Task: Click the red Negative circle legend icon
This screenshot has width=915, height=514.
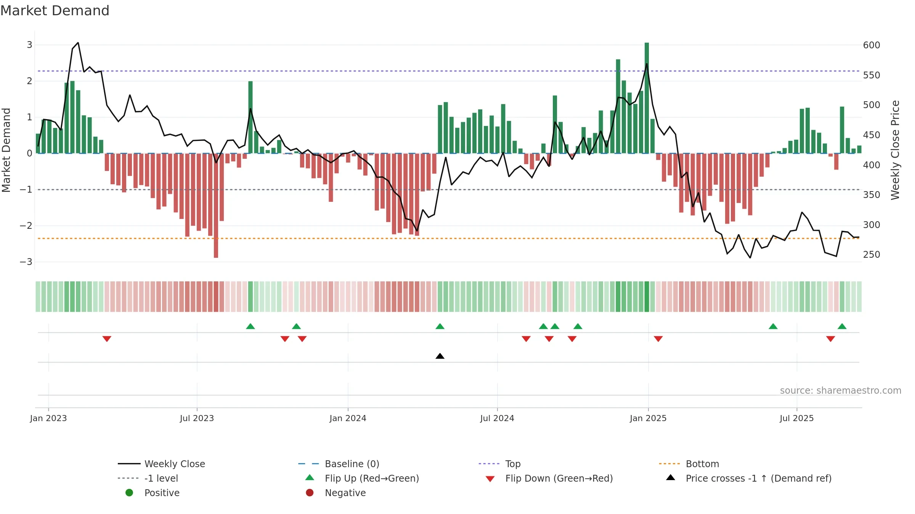Action: pyautogui.click(x=310, y=493)
